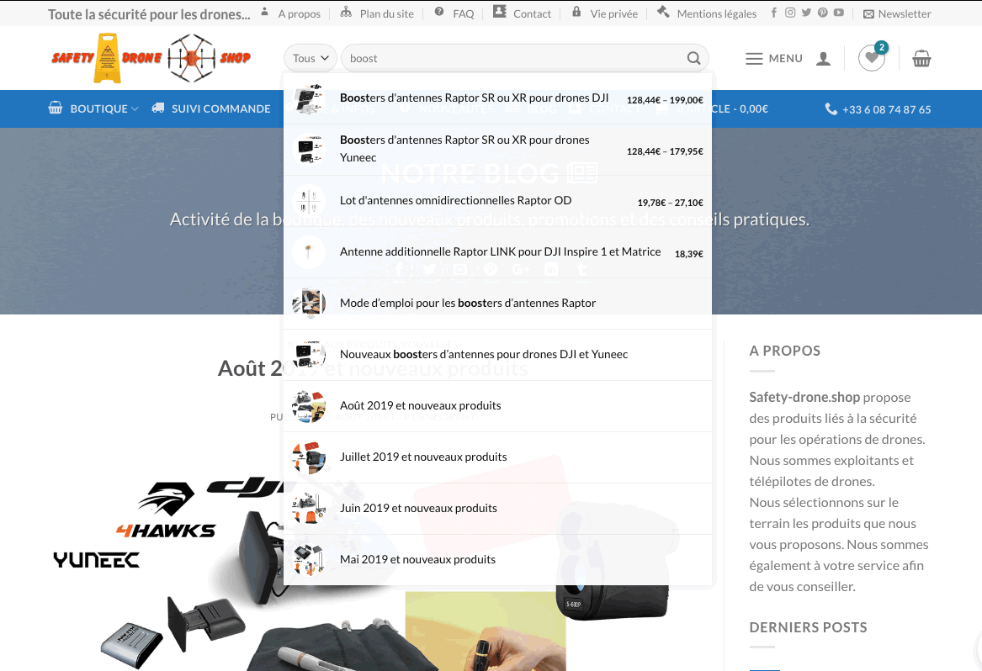Viewport: 982px width, 671px height.
Task: Click thumbnail of Raptor DJI boosters result
Action: 309,98
